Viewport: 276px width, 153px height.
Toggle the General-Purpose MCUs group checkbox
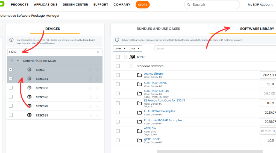[x=11, y=60]
